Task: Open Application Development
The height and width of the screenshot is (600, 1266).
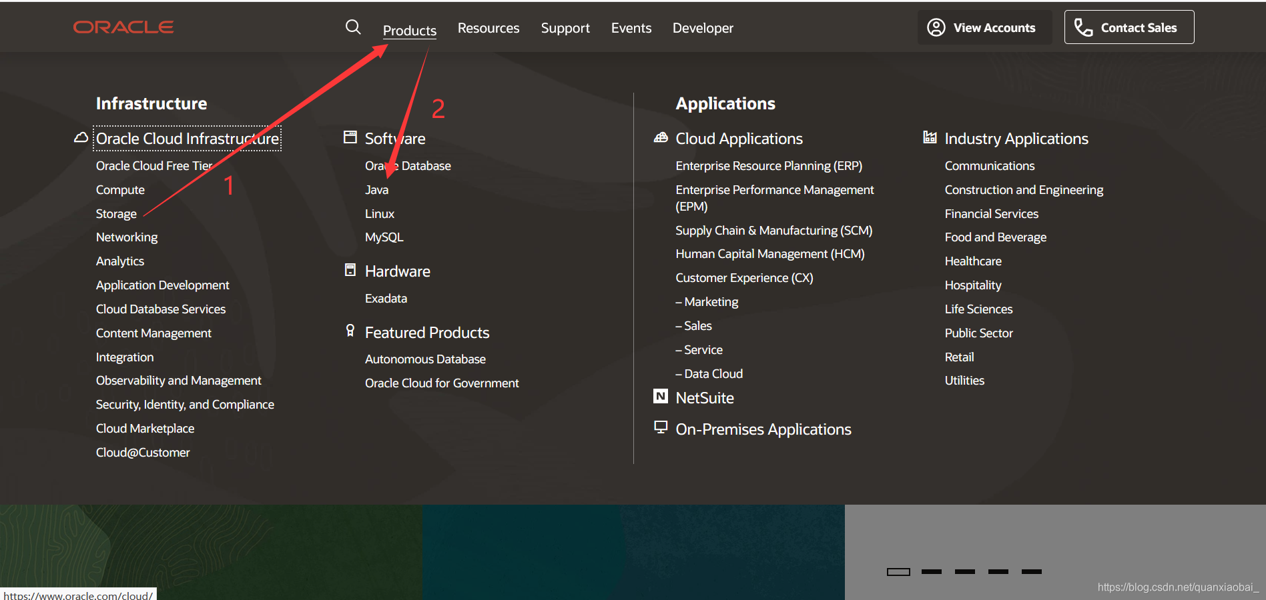Action: click(163, 285)
